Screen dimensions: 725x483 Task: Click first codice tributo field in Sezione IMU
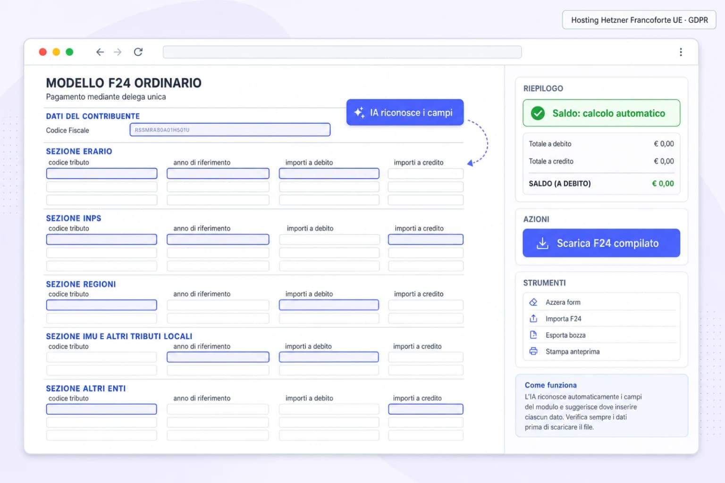tap(101, 357)
